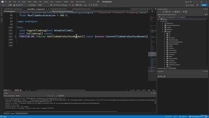
Task: Click line 101 ToggleClimbing declaration
Action: (46, 30)
